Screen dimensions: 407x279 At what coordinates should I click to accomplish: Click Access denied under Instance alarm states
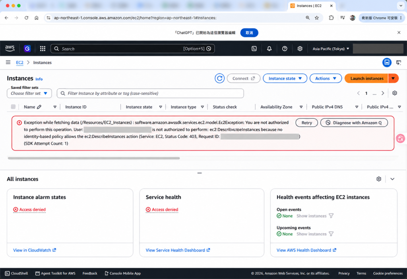tap(29, 210)
